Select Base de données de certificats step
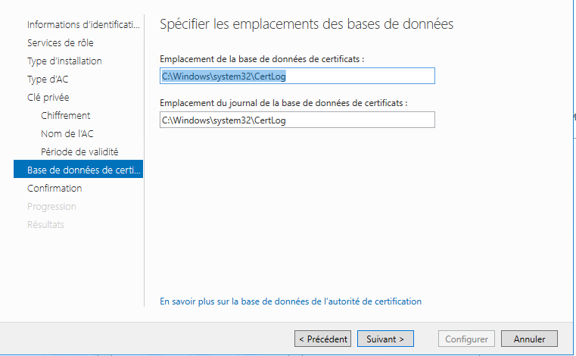The height and width of the screenshot is (356, 576). [x=78, y=169]
